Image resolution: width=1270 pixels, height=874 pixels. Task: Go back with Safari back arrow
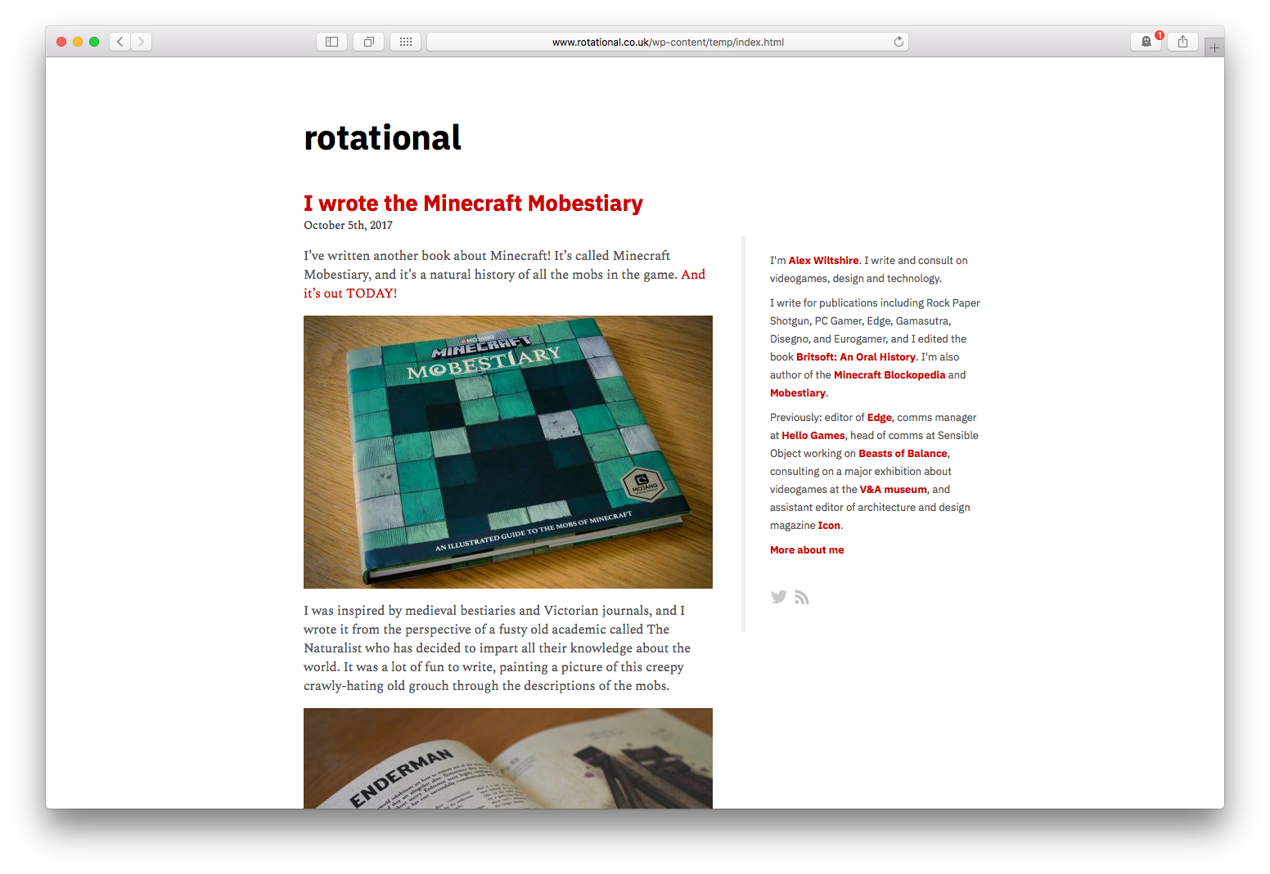(x=120, y=42)
